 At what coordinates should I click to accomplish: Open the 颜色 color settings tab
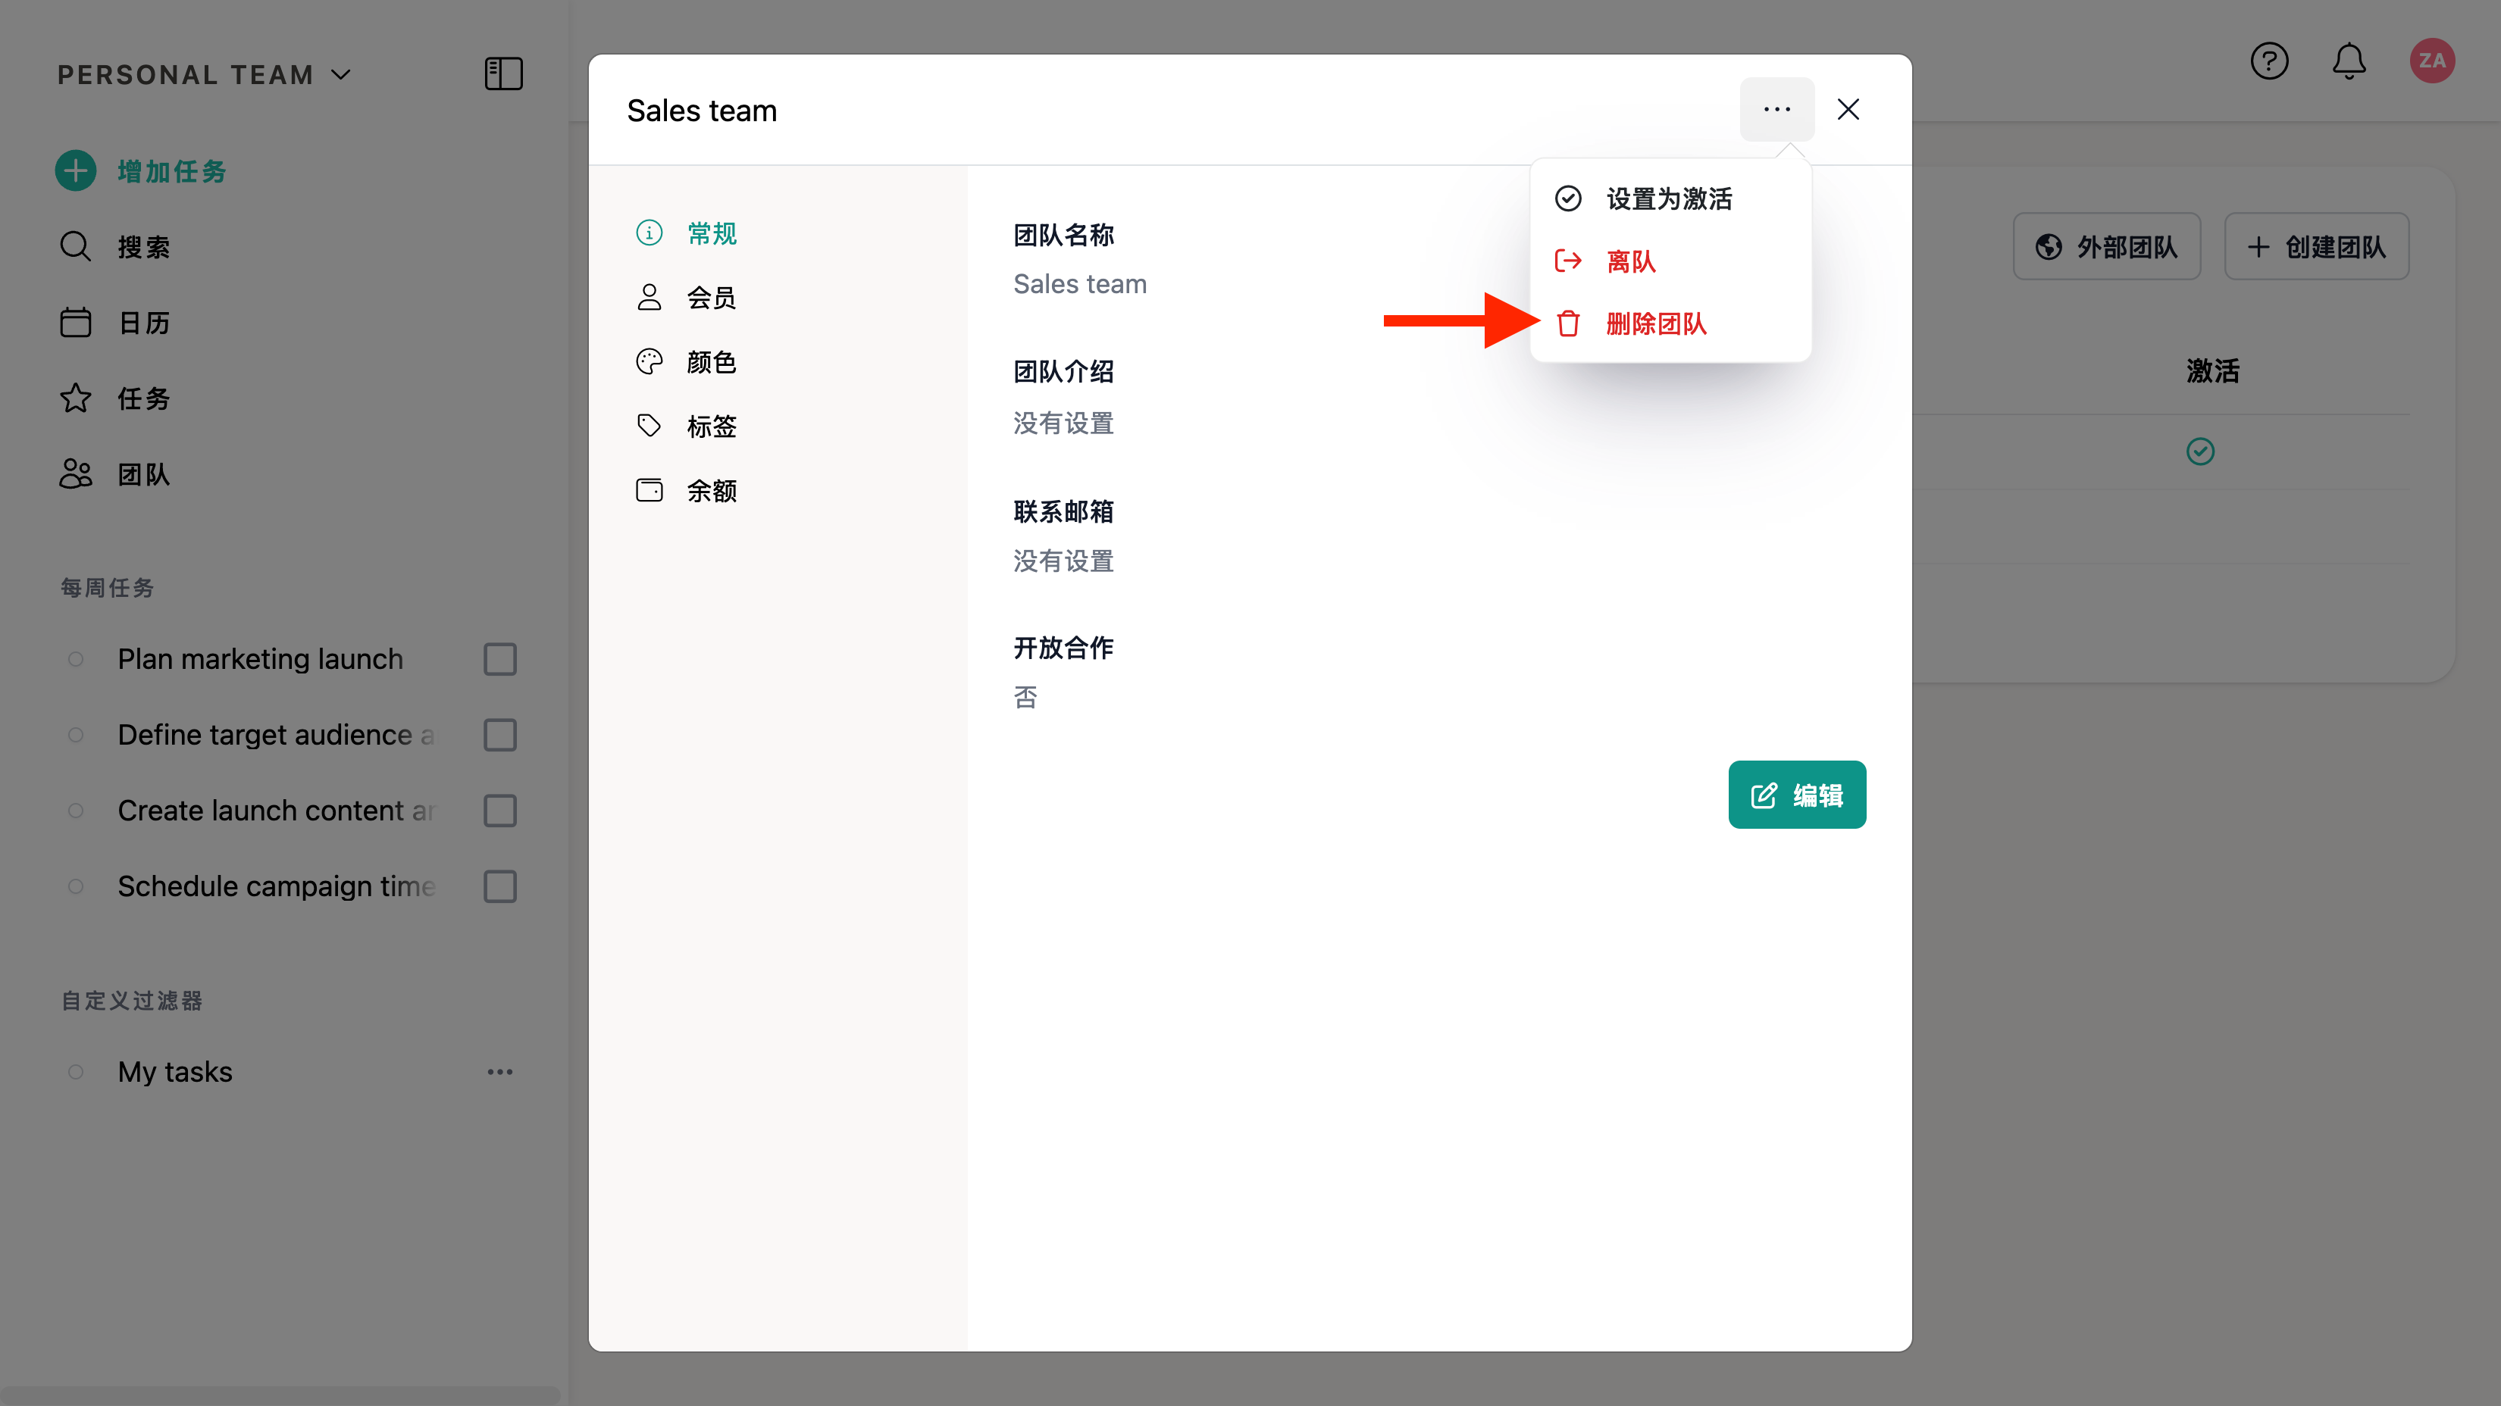point(709,362)
